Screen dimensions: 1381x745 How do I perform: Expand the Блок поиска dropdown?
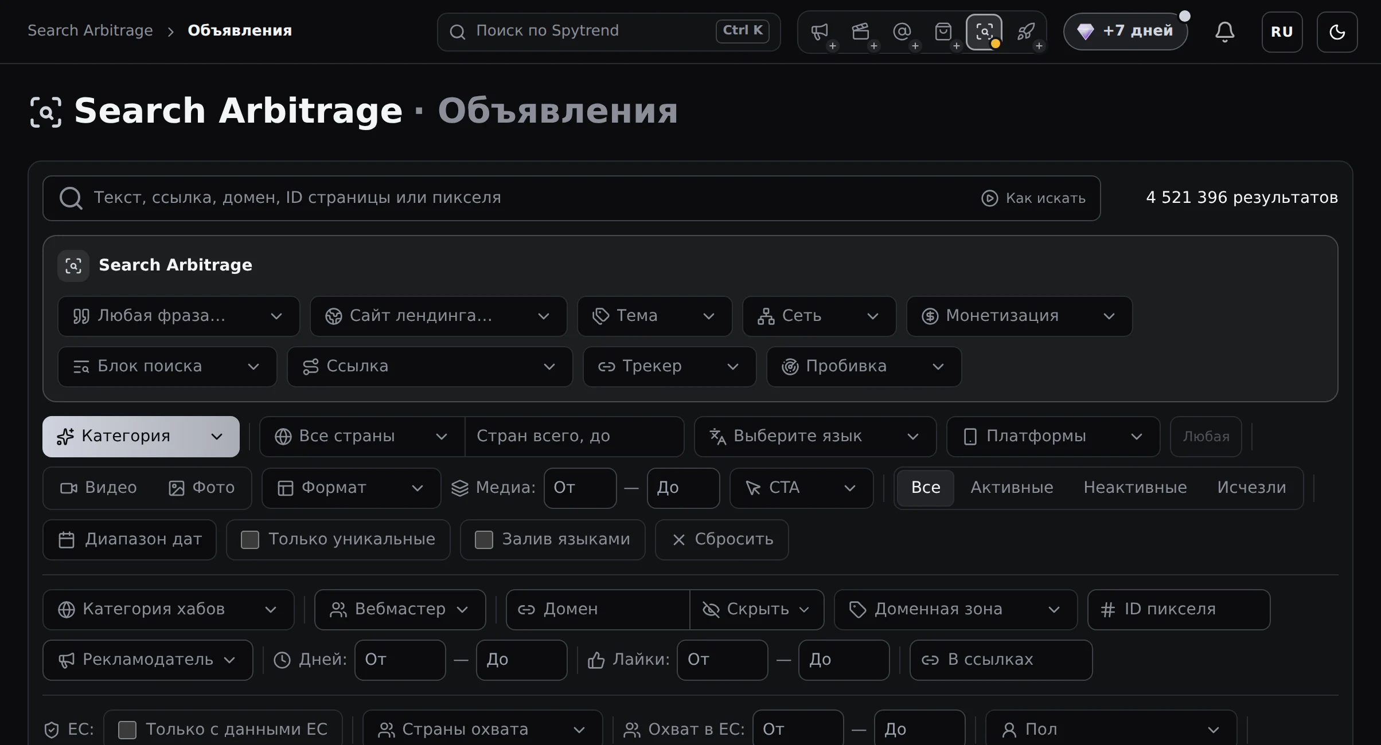point(167,367)
